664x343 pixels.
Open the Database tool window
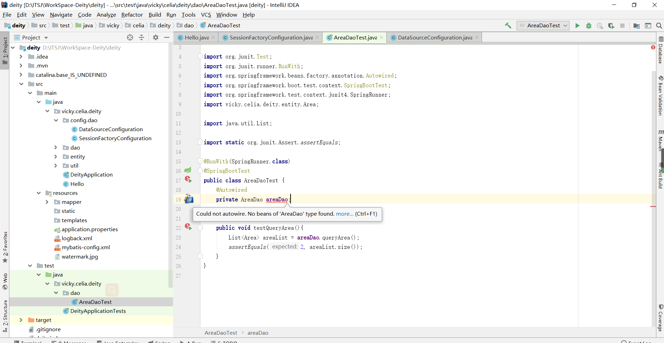click(x=661, y=50)
